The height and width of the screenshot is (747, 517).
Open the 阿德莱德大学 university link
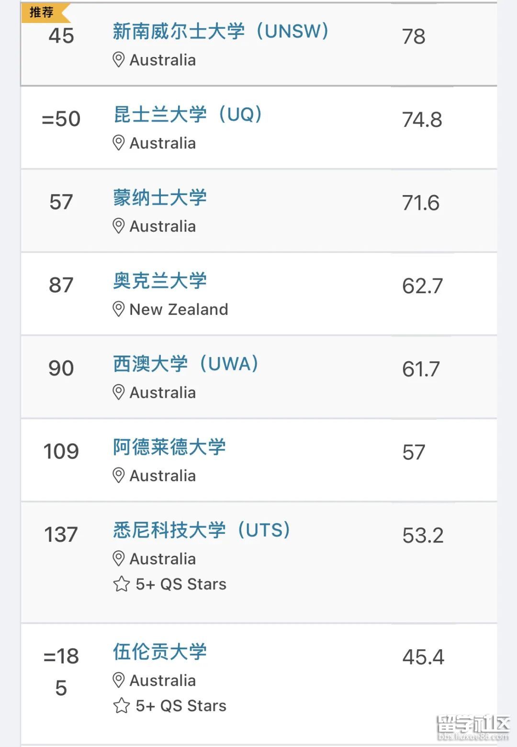click(169, 448)
